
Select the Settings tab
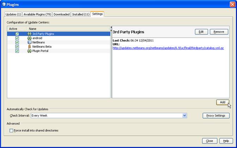(x=97, y=14)
